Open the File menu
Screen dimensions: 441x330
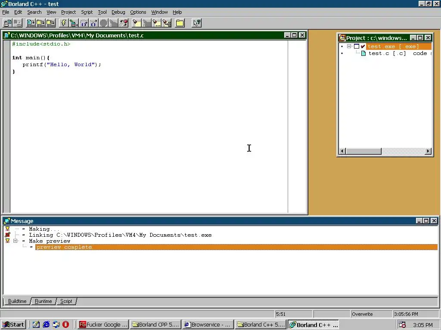click(x=6, y=12)
